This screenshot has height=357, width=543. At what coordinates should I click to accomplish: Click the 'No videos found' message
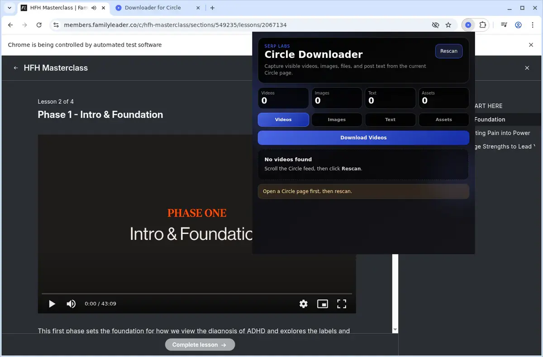click(x=288, y=160)
